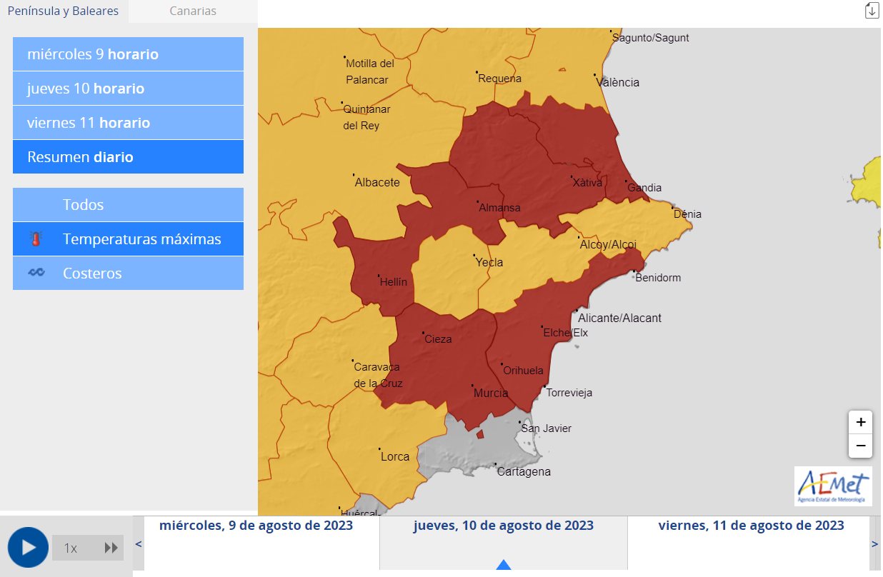Zoom out the map with minus button
Screen dimensions: 883x577
(x=860, y=446)
